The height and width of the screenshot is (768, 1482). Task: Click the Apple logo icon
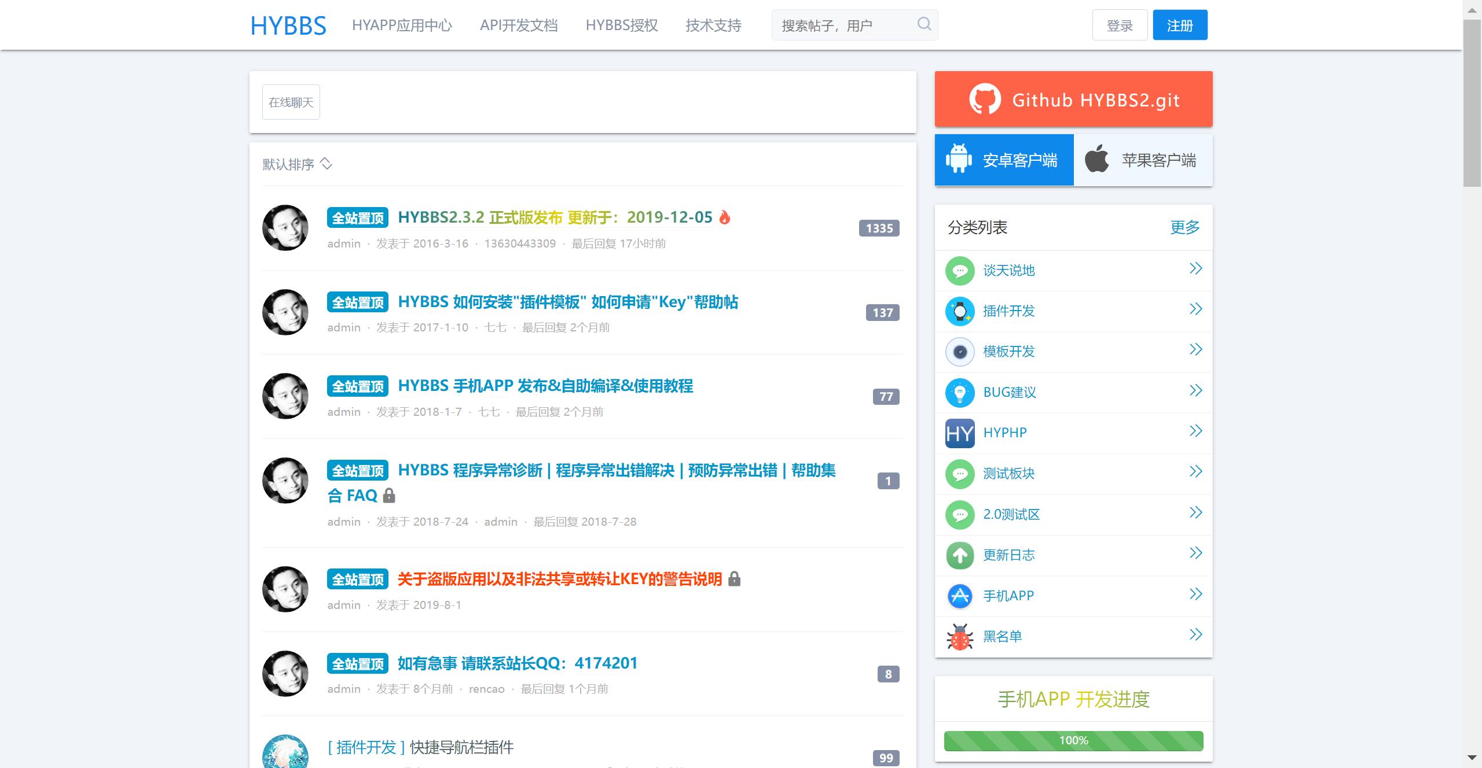click(x=1096, y=158)
